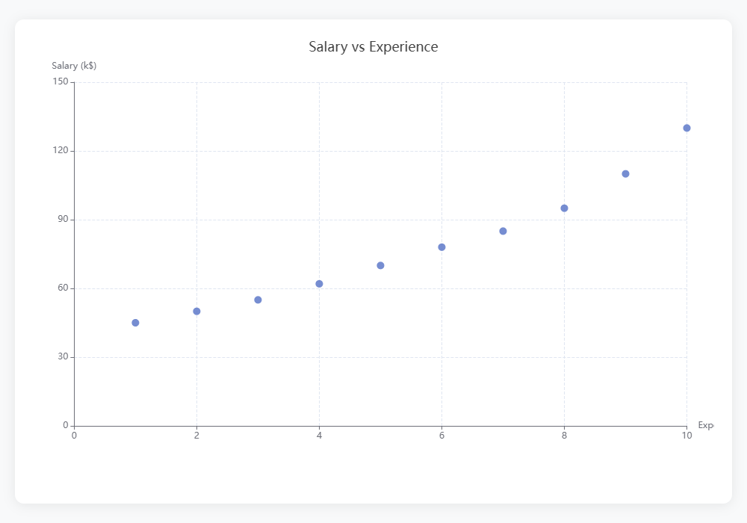Click the Salary (k$) axis name
Image resolution: width=747 pixels, height=523 pixels.
click(x=74, y=66)
